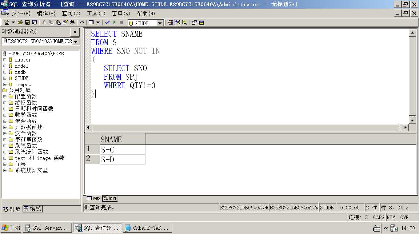Click the Cancel Query stop icon
This screenshot has height=234, width=419.
pos(122,22)
